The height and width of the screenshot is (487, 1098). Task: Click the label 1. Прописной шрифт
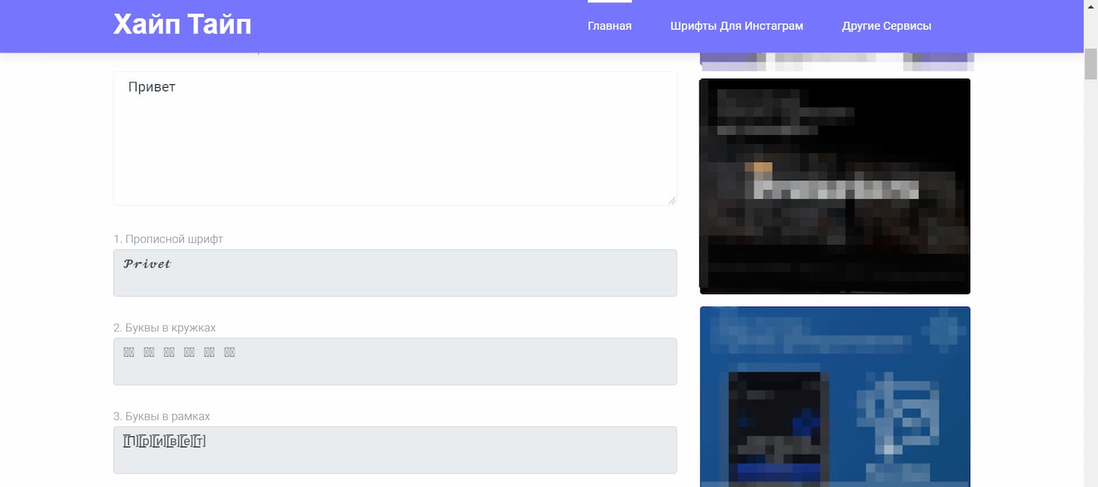coord(168,239)
